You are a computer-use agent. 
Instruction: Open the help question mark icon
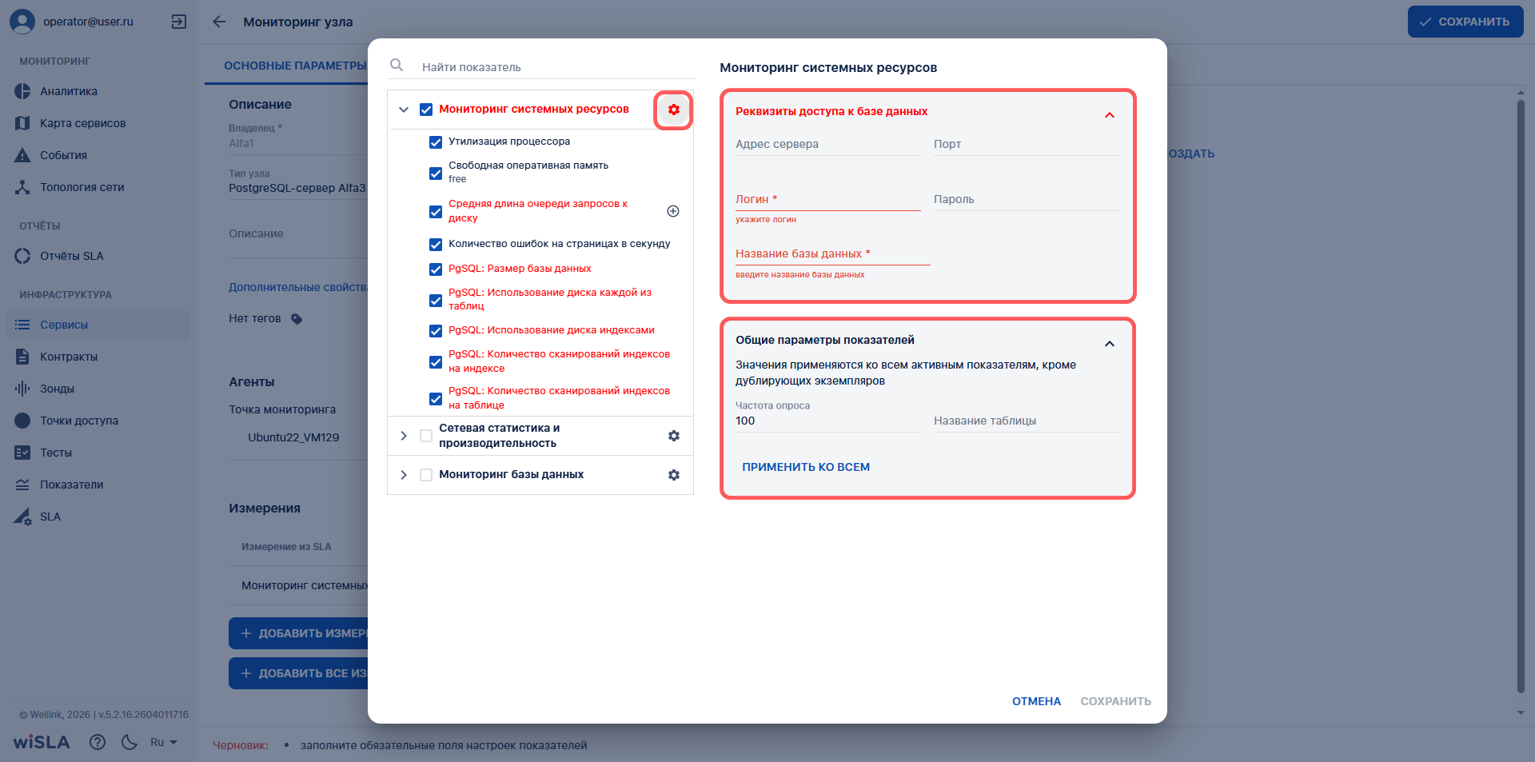[98, 742]
